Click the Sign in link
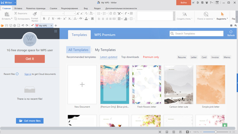 coord(28,74)
